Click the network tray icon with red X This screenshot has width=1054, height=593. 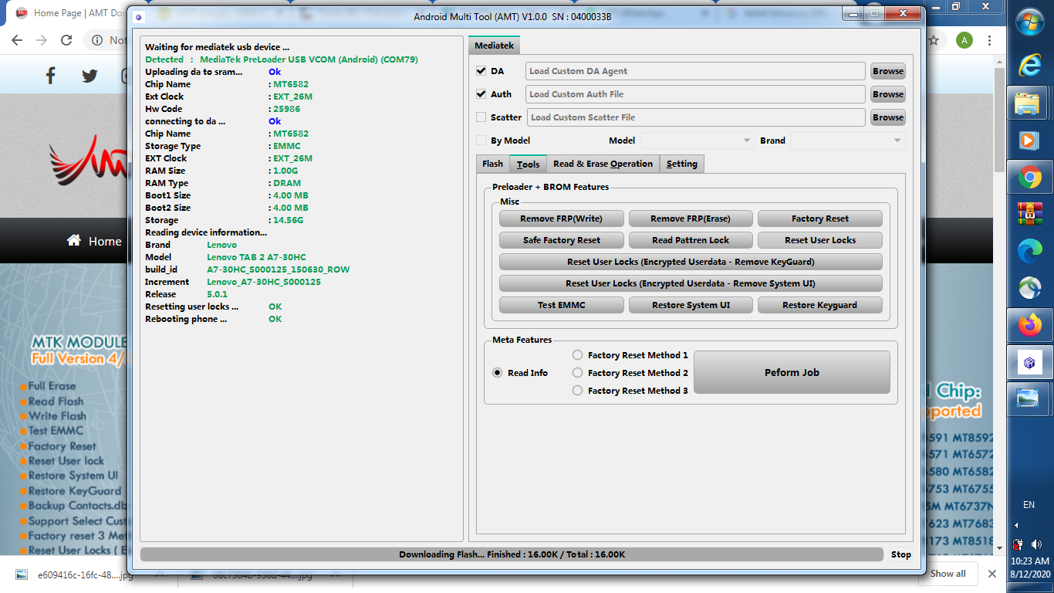(1019, 544)
